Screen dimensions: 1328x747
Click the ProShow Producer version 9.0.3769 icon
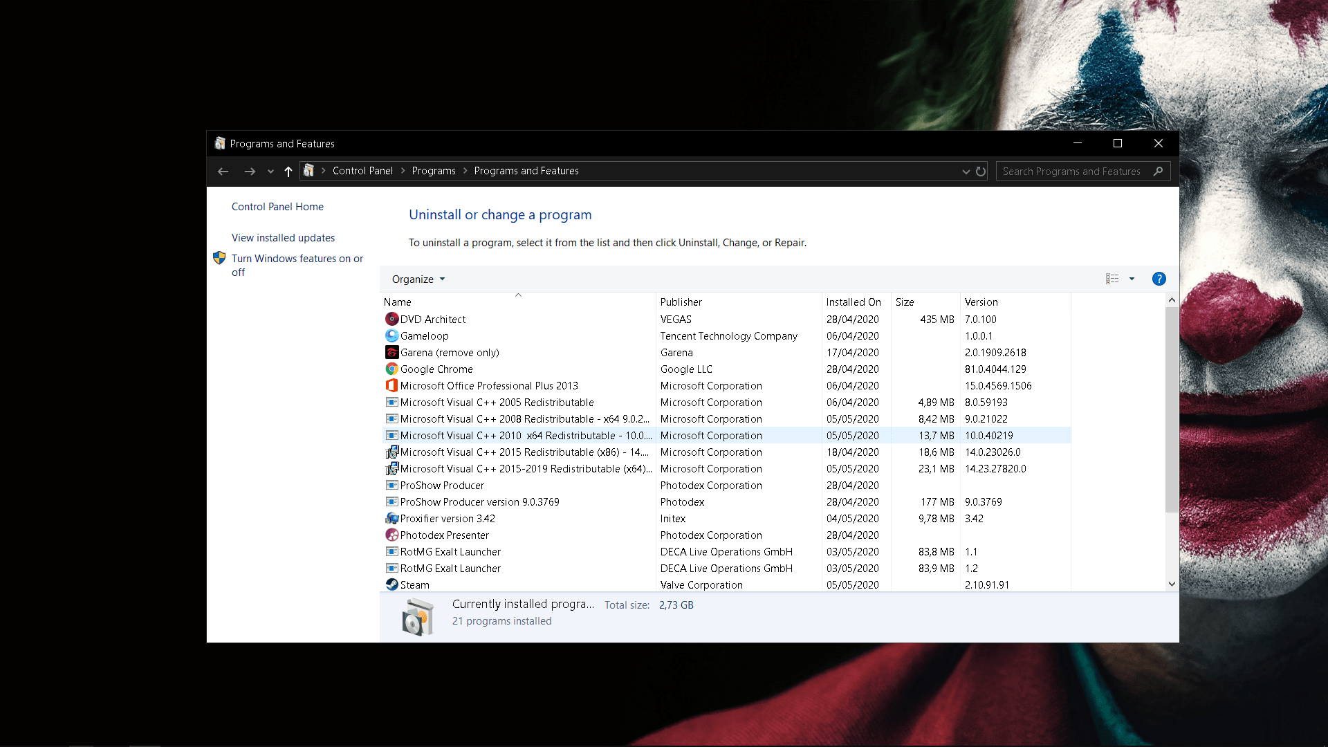391,501
